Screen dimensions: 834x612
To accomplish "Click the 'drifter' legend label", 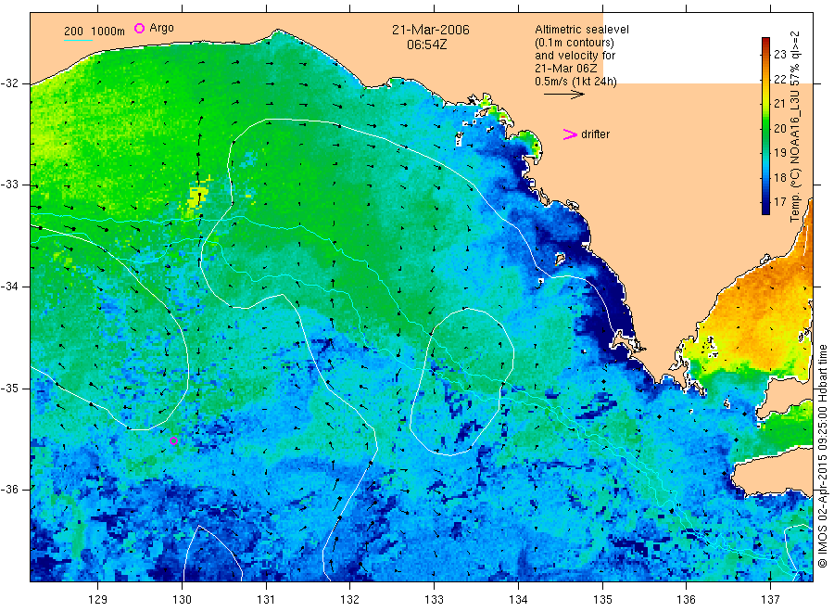I will 595,134.
